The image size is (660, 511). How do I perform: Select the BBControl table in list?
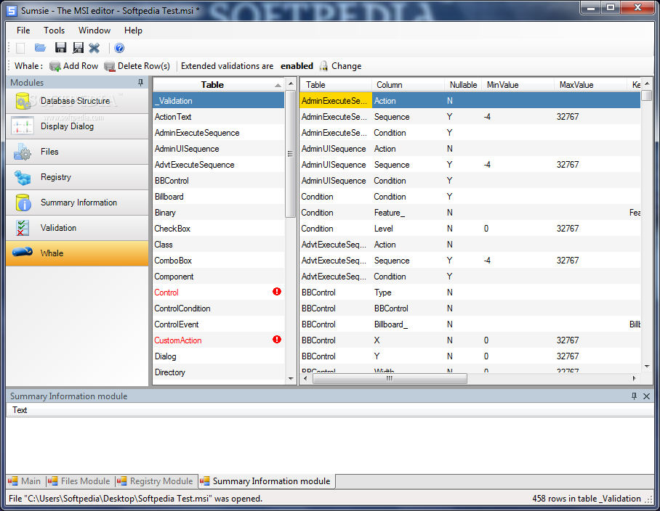(219, 181)
